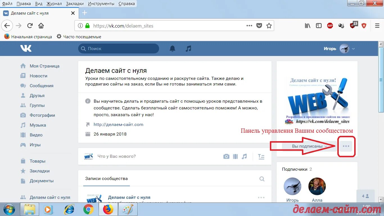Viewport: 384px width, 216px height.
Task: Expand Вы подписаны dropdown
Action: (x=309, y=146)
